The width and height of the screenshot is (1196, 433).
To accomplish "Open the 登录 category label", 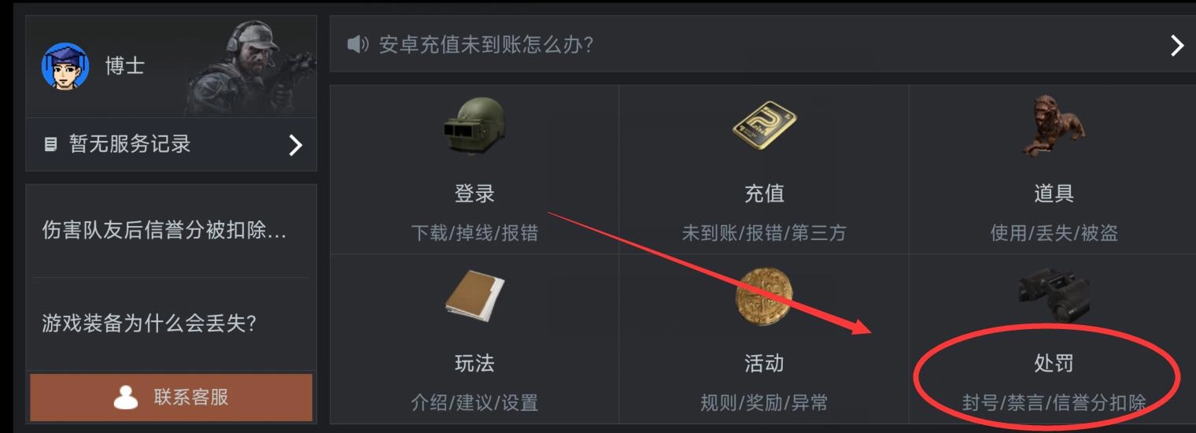I will point(474,193).
